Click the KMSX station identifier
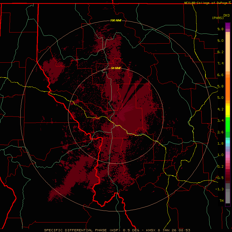232x232 pixels. point(151,230)
